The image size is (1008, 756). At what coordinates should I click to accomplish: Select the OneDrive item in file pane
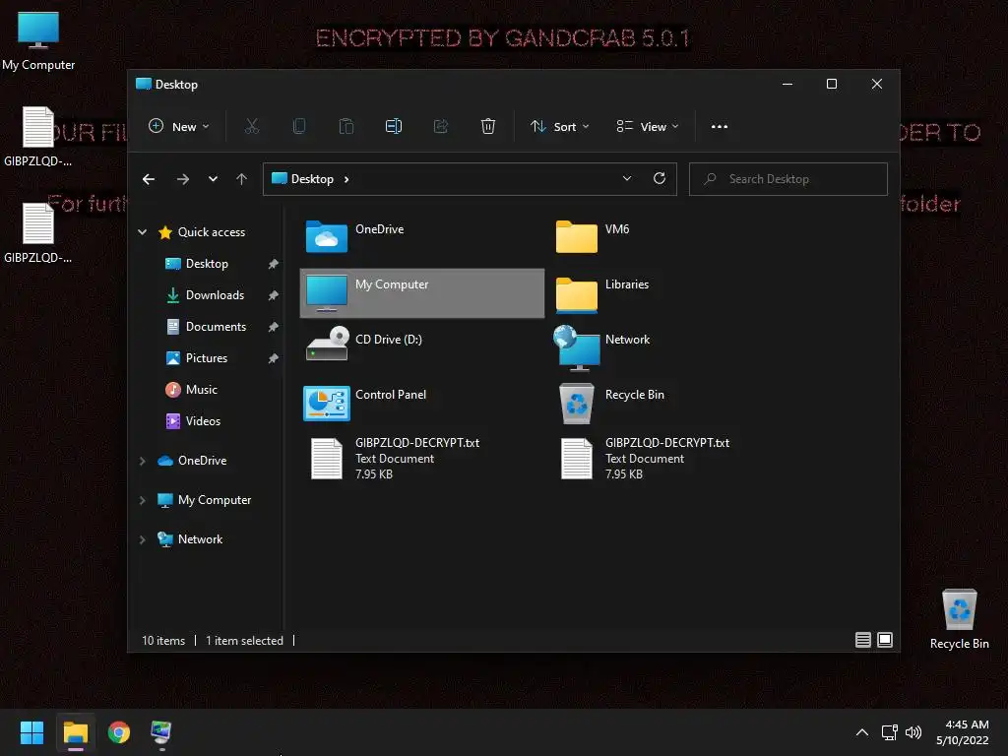(x=421, y=238)
